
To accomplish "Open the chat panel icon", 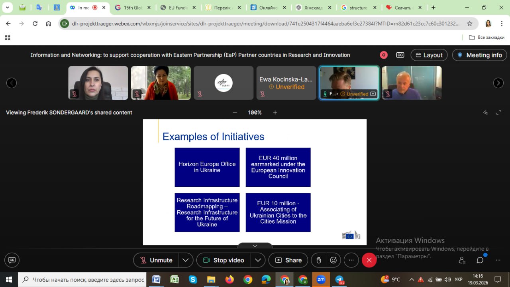I will [480, 260].
